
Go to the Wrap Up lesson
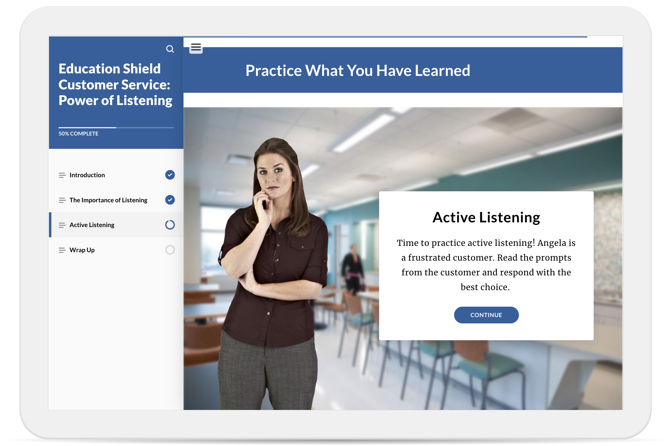coord(82,250)
